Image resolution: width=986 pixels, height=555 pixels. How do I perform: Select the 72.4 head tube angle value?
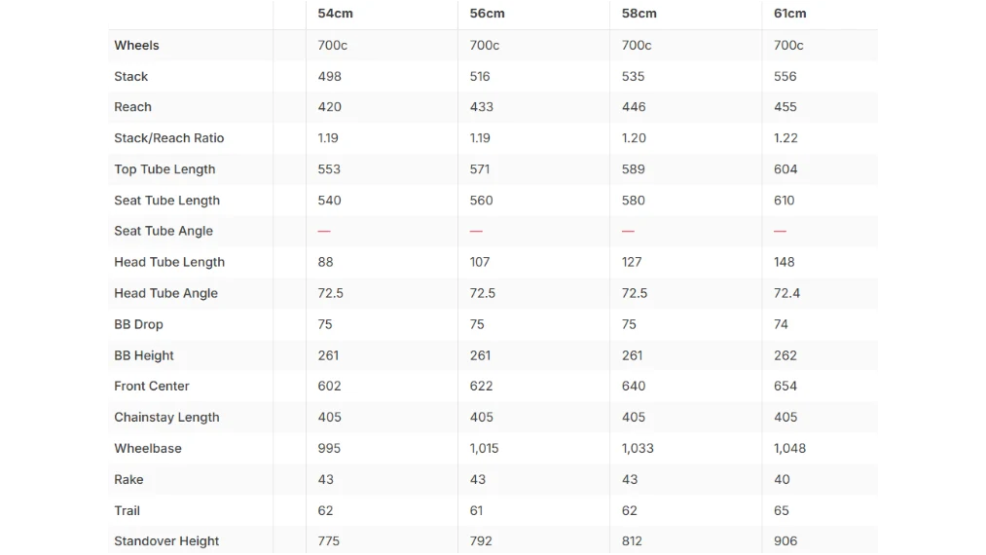786,293
